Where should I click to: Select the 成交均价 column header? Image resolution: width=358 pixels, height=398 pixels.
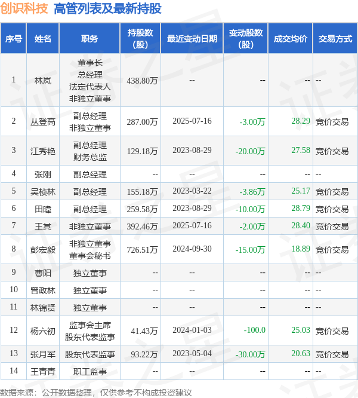(291, 39)
